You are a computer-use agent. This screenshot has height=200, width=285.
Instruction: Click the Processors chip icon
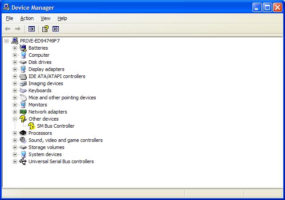click(x=23, y=133)
